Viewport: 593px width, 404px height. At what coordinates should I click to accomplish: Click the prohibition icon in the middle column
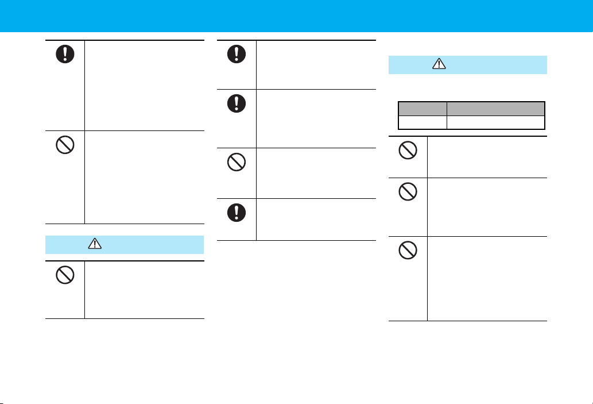click(237, 162)
